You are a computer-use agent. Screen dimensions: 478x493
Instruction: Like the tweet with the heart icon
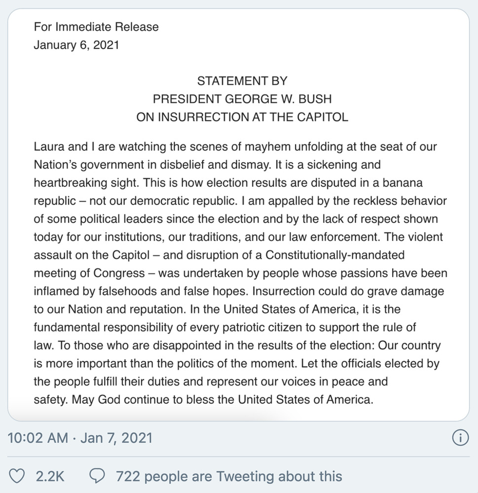point(16,476)
